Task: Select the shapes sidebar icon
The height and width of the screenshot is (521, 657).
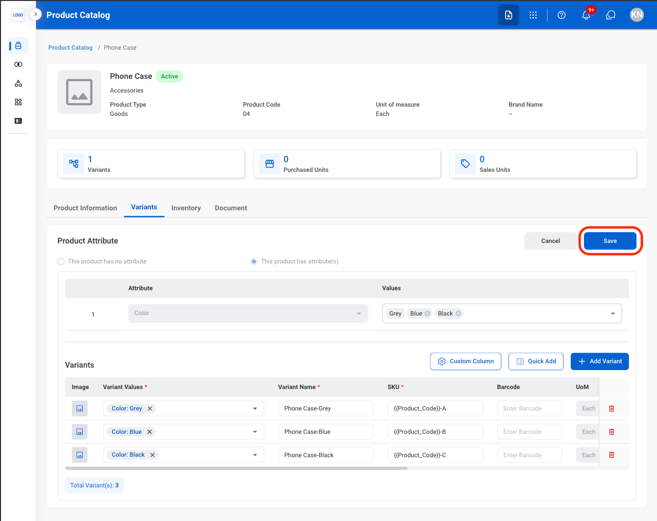Action: [18, 83]
